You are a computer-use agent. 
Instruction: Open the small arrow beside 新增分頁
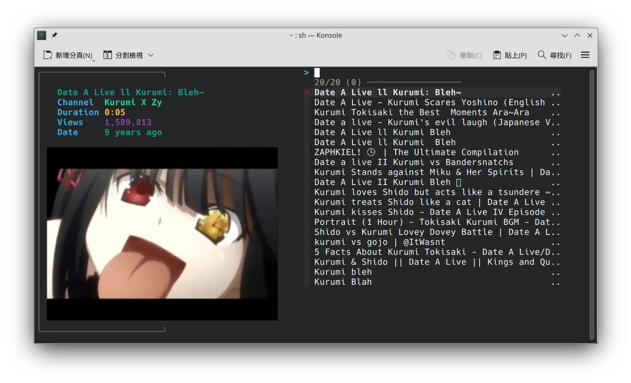(x=94, y=60)
